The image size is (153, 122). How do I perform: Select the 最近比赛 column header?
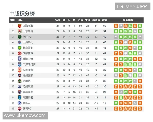[128, 20]
